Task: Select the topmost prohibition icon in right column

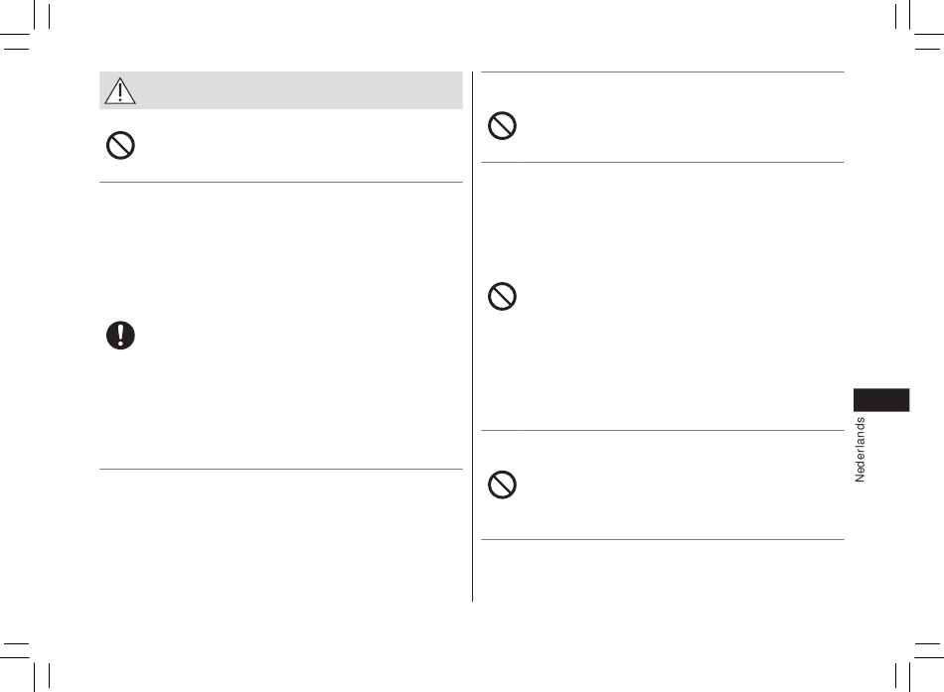Action: pos(502,126)
